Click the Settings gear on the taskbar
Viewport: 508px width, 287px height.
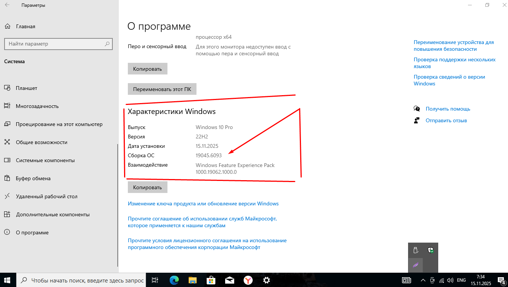pyautogui.click(x=266, y=280)
